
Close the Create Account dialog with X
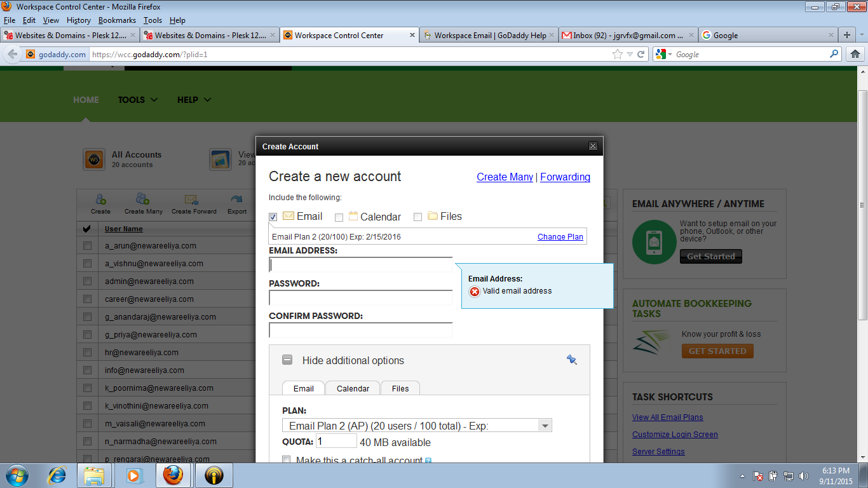593,146
